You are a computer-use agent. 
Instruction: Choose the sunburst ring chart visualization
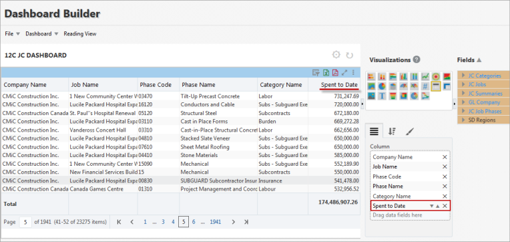[x=415, y=96]
